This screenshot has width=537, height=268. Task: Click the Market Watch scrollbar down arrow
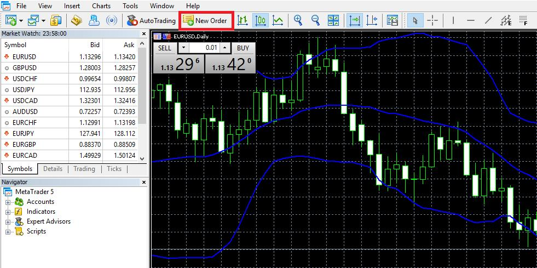click(x=142, y=159)
